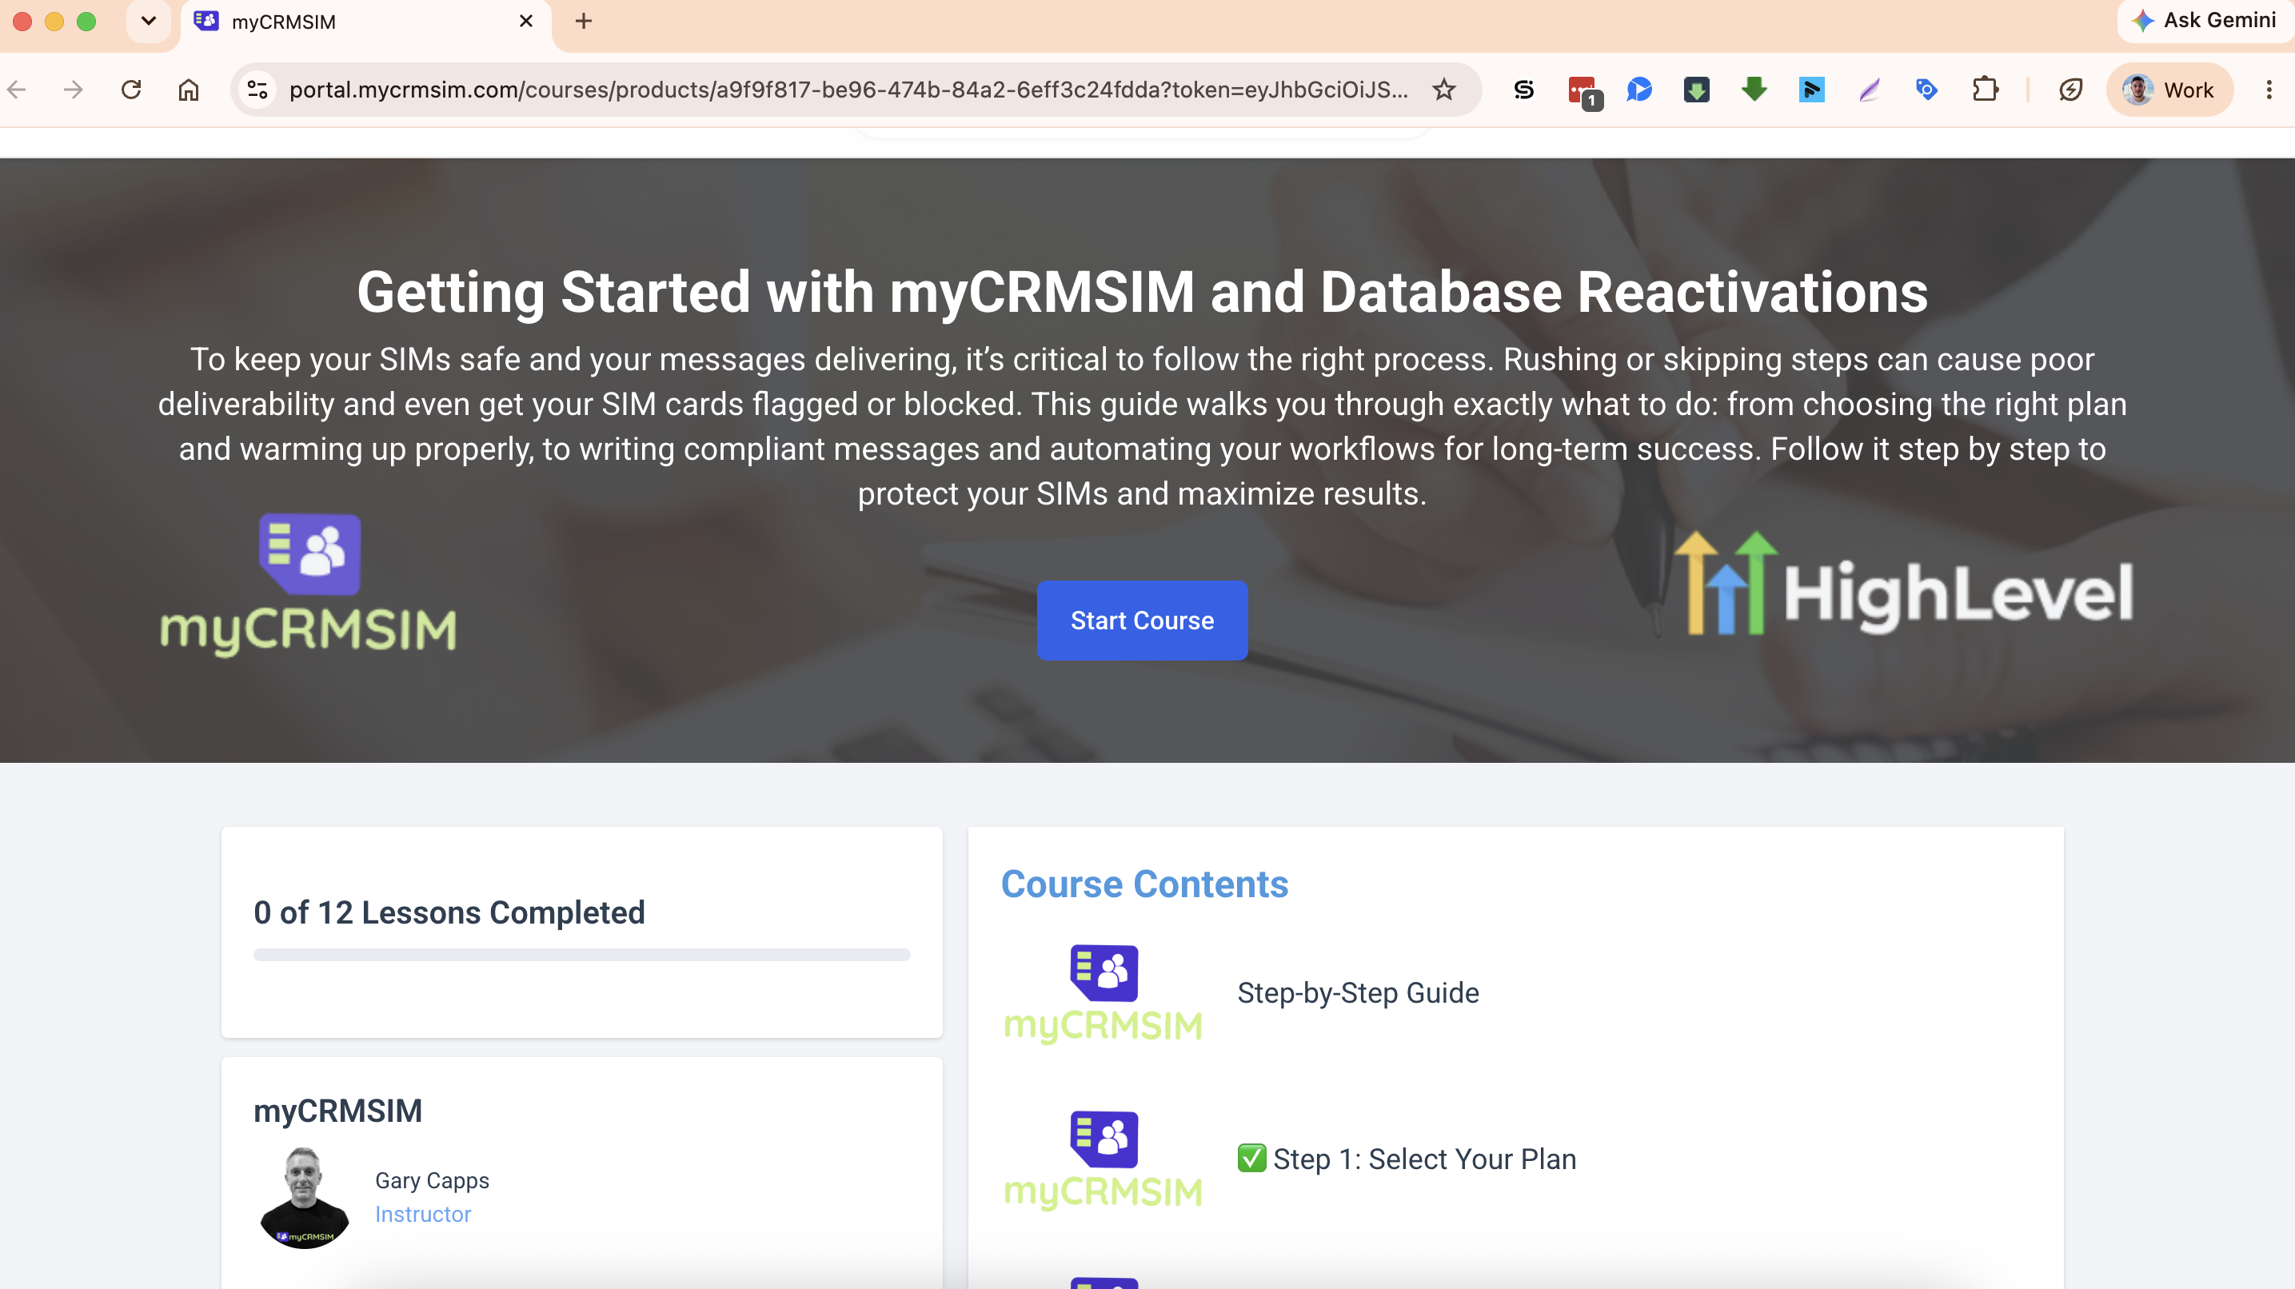Click the Ask Gemini button
The height and width of the screenshot is (1289, 2295).
pos(2205,21)
